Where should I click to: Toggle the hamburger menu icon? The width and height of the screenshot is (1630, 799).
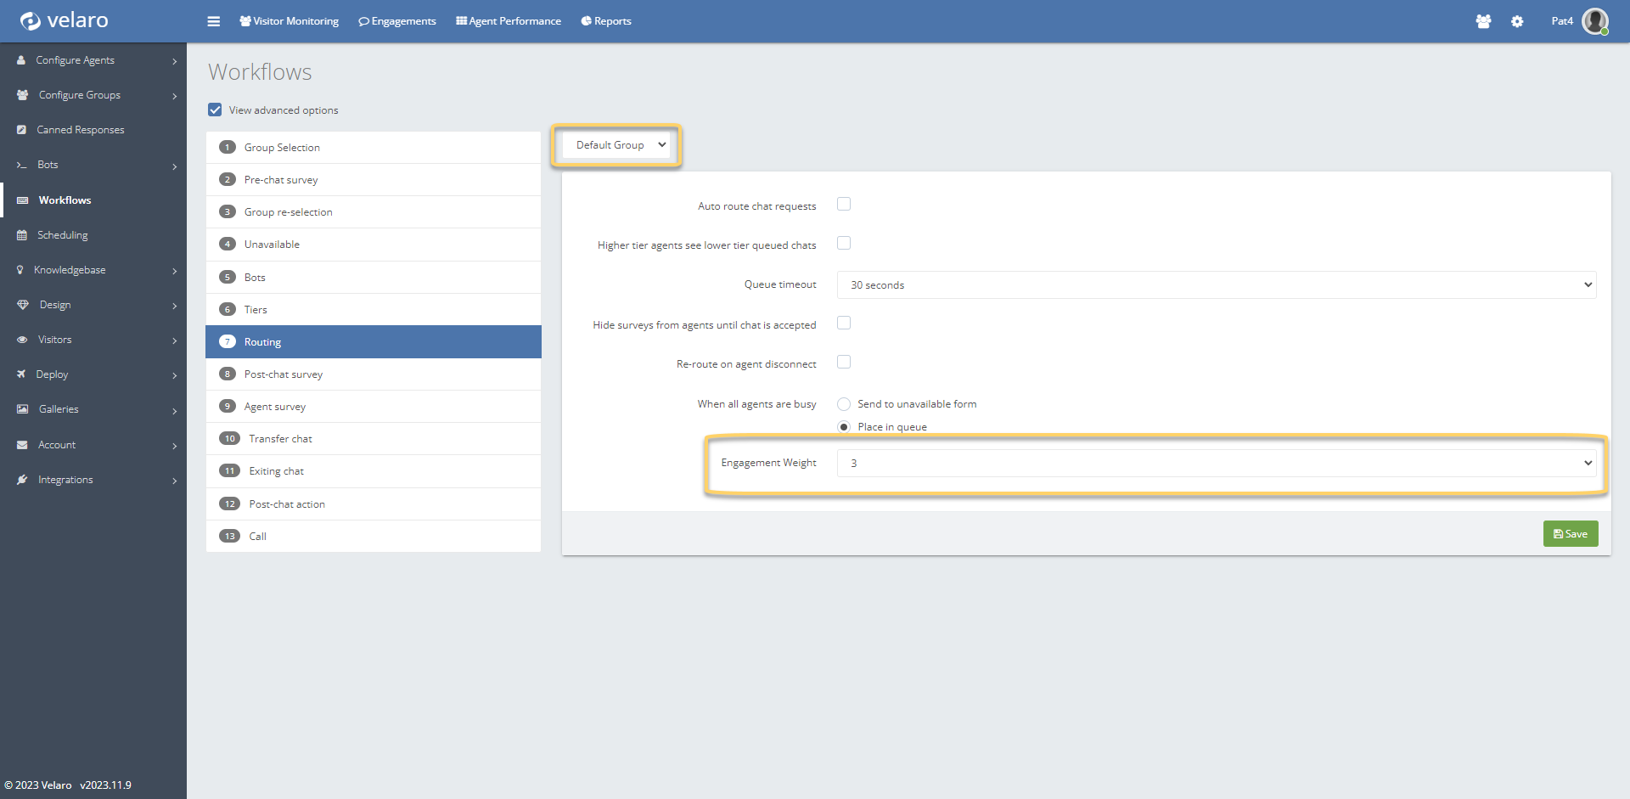coord(213,21)
